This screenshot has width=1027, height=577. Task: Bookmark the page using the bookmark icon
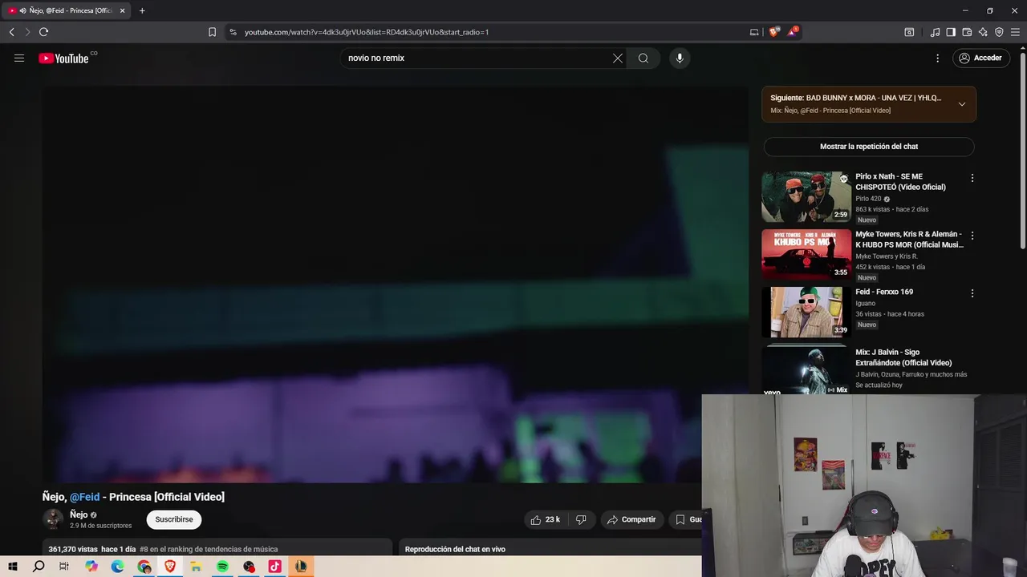212,32
